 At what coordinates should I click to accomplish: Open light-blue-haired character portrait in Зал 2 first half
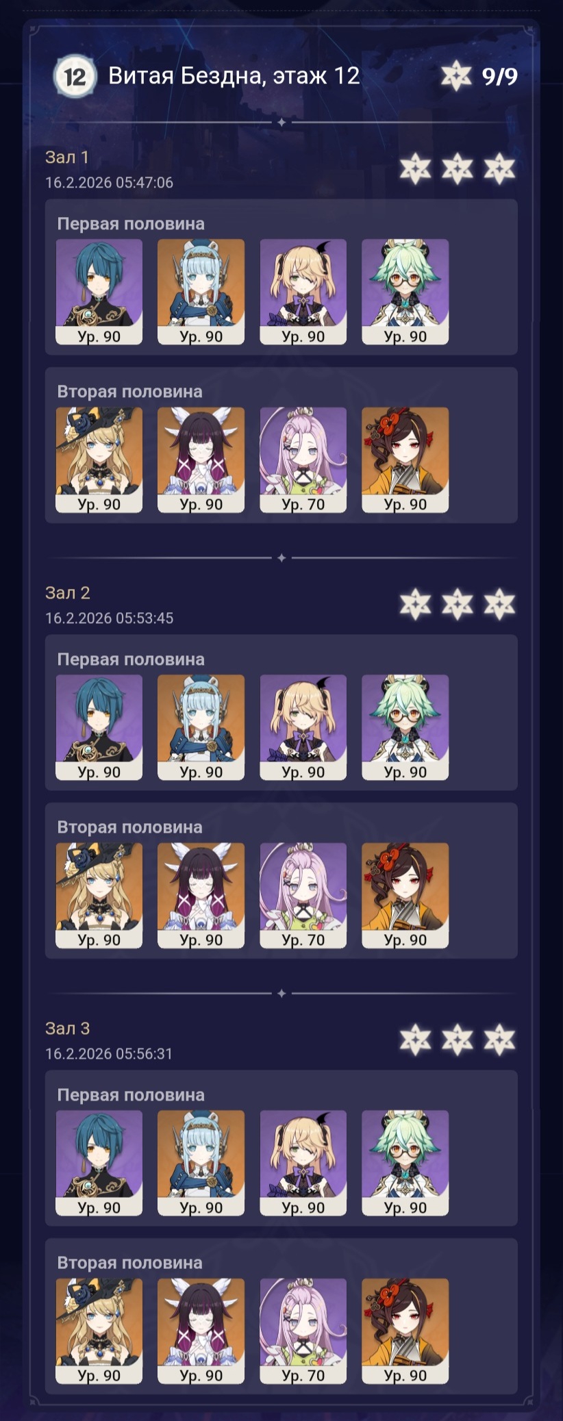(x=201, y=727)
